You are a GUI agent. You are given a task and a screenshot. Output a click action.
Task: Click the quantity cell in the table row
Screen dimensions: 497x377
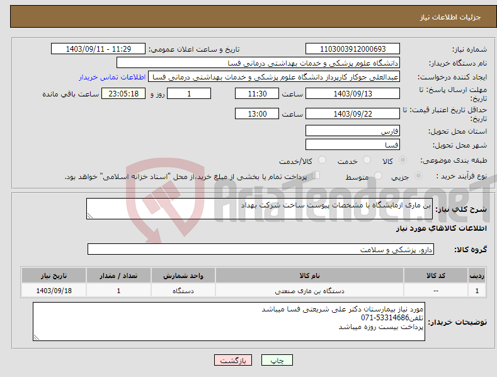pyautogui.click(x=118, y=291)
